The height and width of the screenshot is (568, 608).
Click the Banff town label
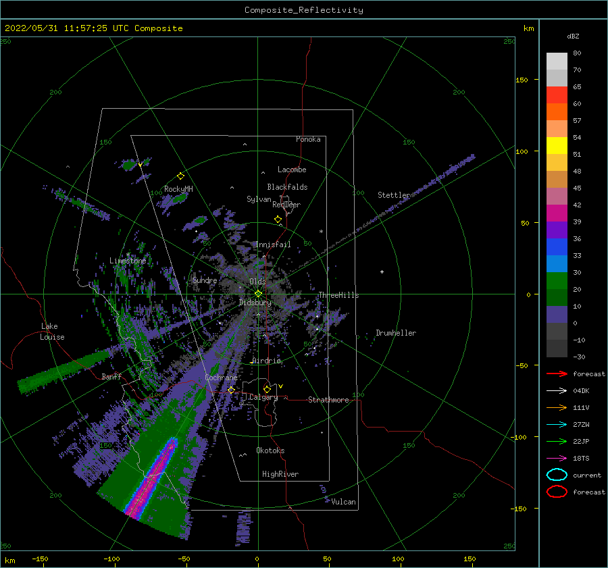point(111,376)
